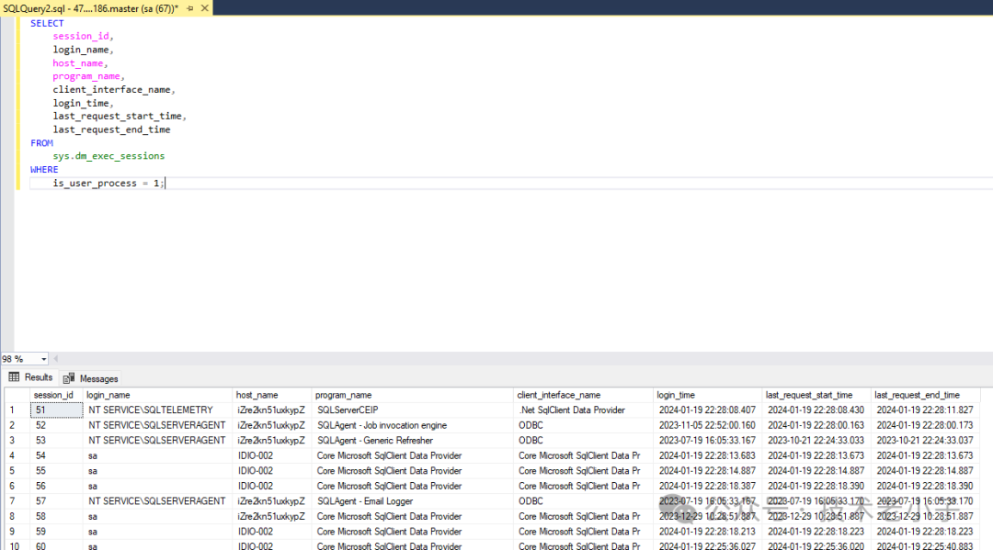
Task: Click the login_name column header
Action: (x=158, y=395)
